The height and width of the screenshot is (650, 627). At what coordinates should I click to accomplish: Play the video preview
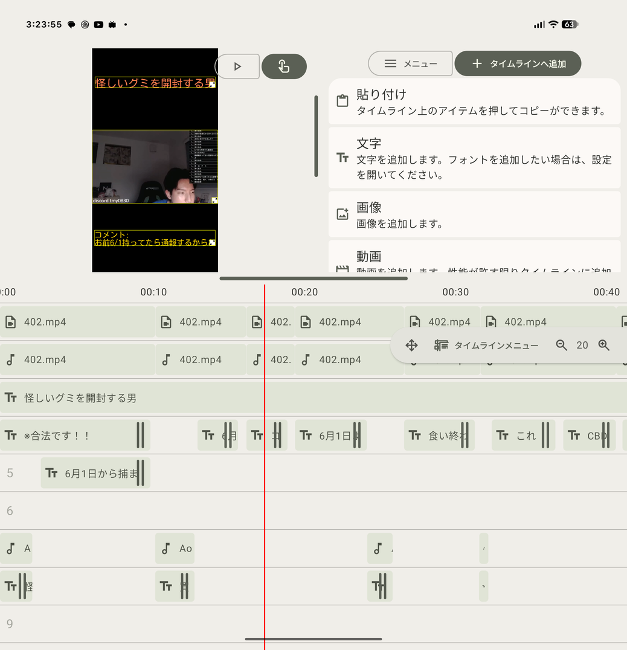(x=237, y=66)
